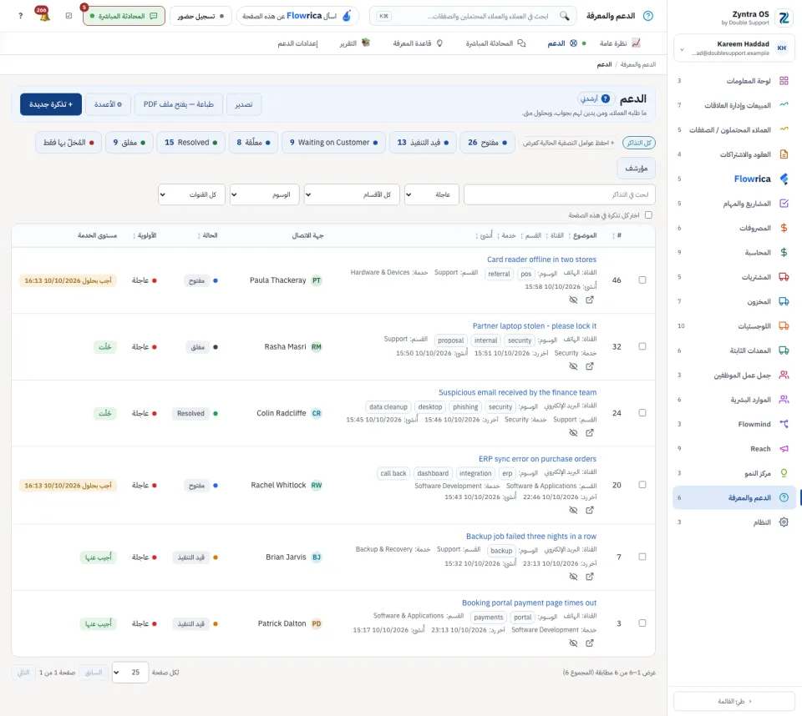The image size is (802, 716).
Task: Open the كل القنوات channels dropdown
Action: (192, 194)
